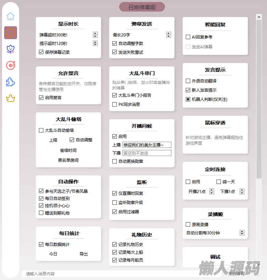The height and width of the screenshot is (280, 267).
Task: Uncheck 发送失败重试 checkbox
Action: (114, 52)
